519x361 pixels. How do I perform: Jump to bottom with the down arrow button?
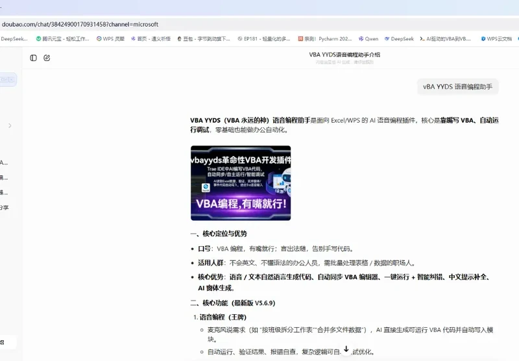[346, 349]
